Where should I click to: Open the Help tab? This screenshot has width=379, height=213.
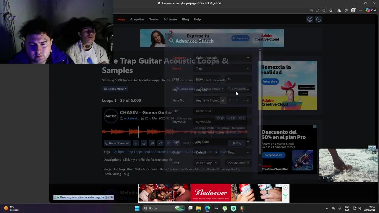click(197, 19)
